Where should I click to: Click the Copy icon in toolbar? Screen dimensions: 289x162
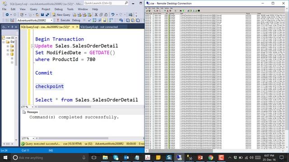101,15
